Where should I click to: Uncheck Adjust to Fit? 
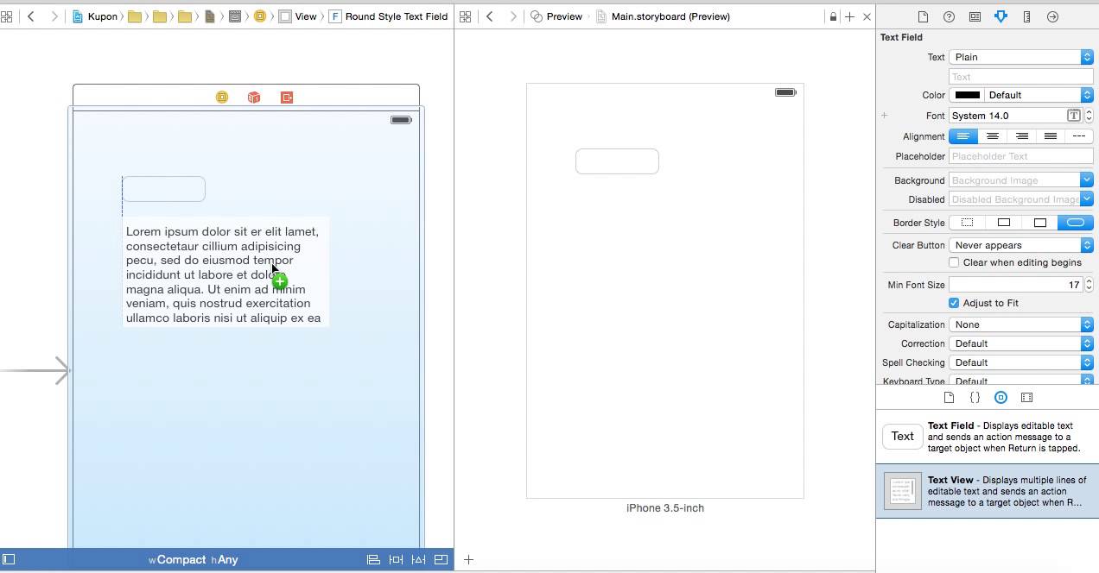tap(954, 303)
